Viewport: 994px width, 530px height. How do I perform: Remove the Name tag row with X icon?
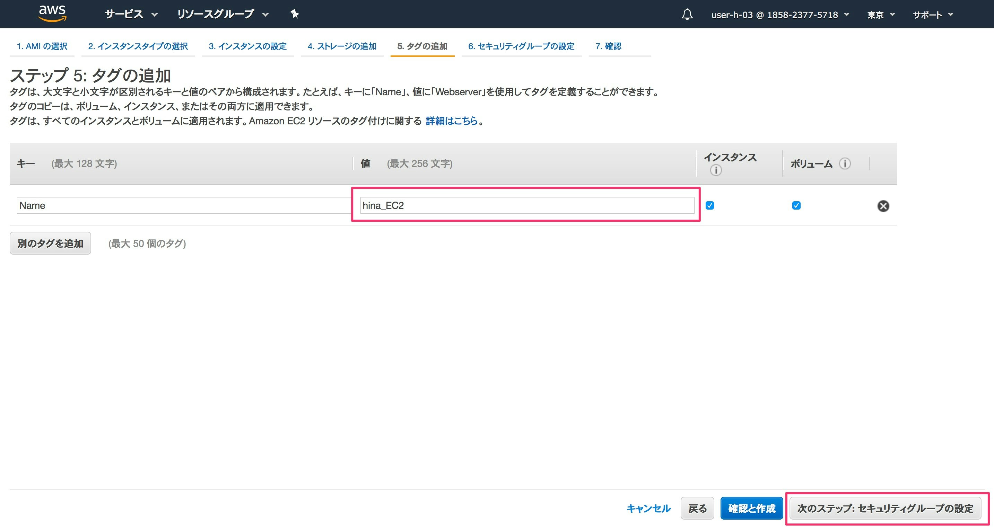point(883,206)
